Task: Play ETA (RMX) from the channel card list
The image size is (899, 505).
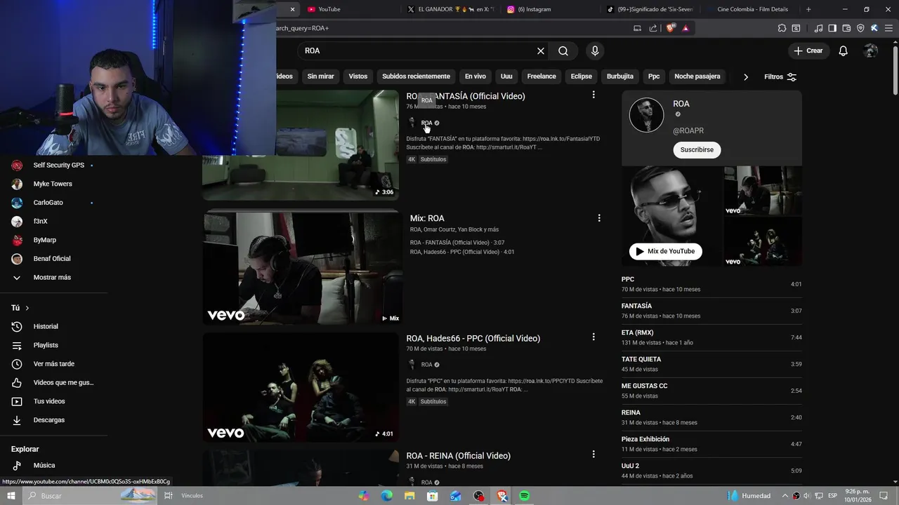Action: 711,337
